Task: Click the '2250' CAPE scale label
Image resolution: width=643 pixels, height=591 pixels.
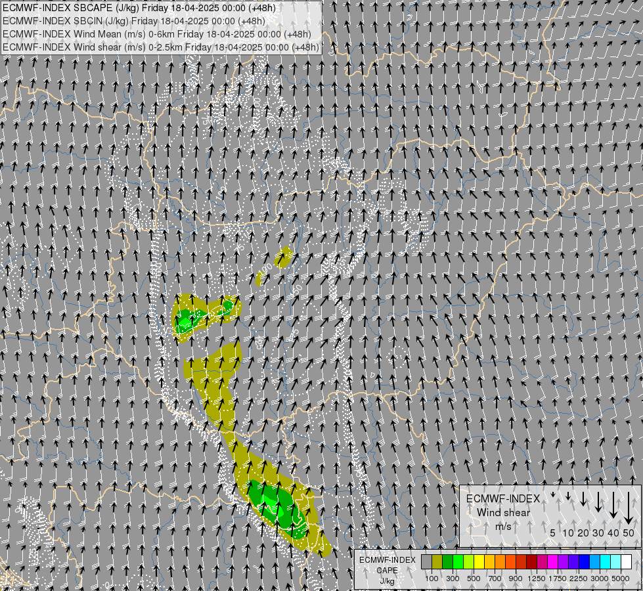Action: pos(579,579)
